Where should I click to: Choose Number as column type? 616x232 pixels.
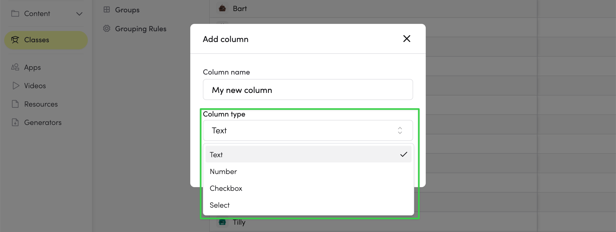click(308, 171)
